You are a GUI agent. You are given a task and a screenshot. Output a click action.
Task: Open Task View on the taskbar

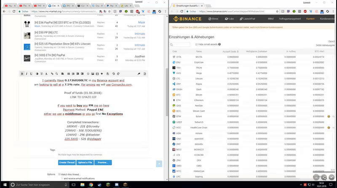click(x=73, y=185)
